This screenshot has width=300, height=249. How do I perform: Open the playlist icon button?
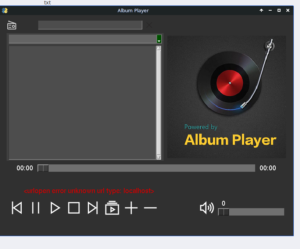click(112, 208)
